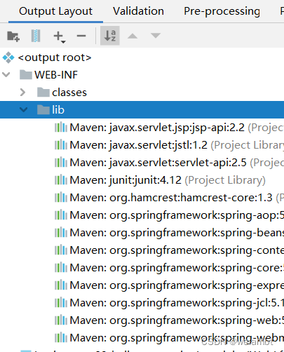The image size is (284, 352).
Task: Click the Create Archive icon
Action: (x=36, y=36)
